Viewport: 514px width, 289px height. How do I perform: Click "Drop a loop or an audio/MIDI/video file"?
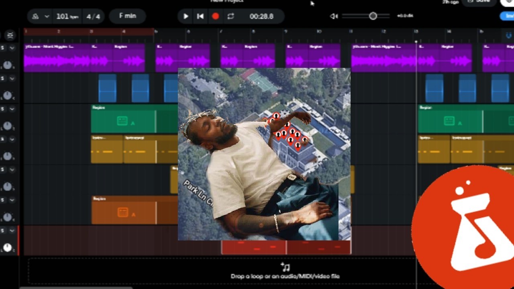pos(285,276)
